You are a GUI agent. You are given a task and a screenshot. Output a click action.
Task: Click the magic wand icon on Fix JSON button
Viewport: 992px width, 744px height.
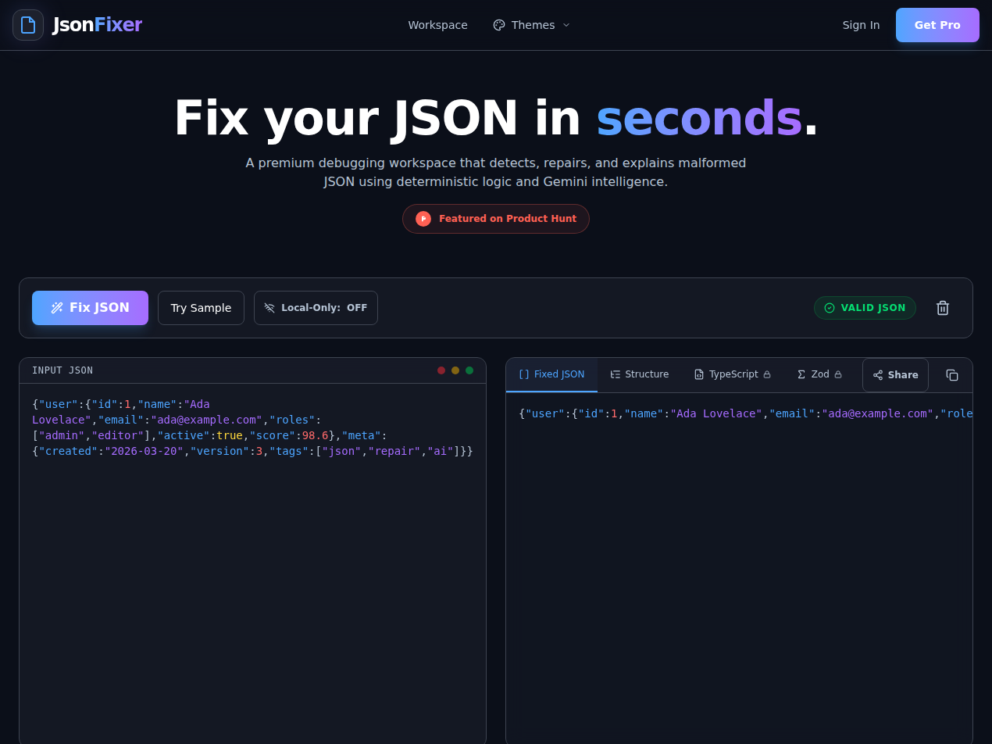point(57,307)
